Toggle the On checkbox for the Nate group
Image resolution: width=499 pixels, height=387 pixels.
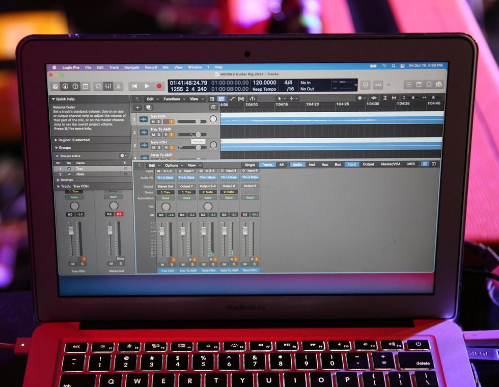[x=69, y=174]
